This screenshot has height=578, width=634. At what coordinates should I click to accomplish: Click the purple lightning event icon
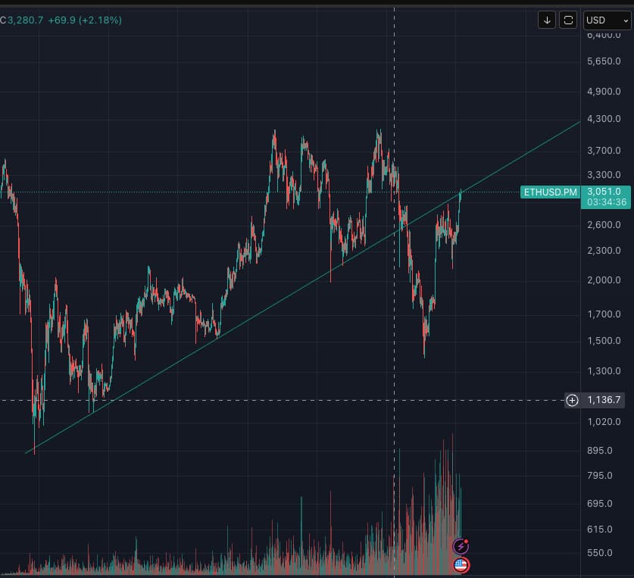[x=461, y=545]
